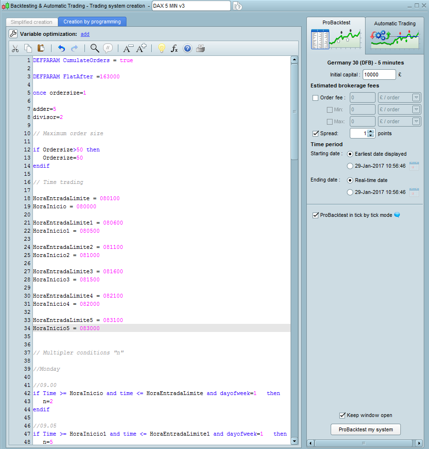
Task: Decrease editor font size
Action: pyautogui.click(x=128, y=48)
